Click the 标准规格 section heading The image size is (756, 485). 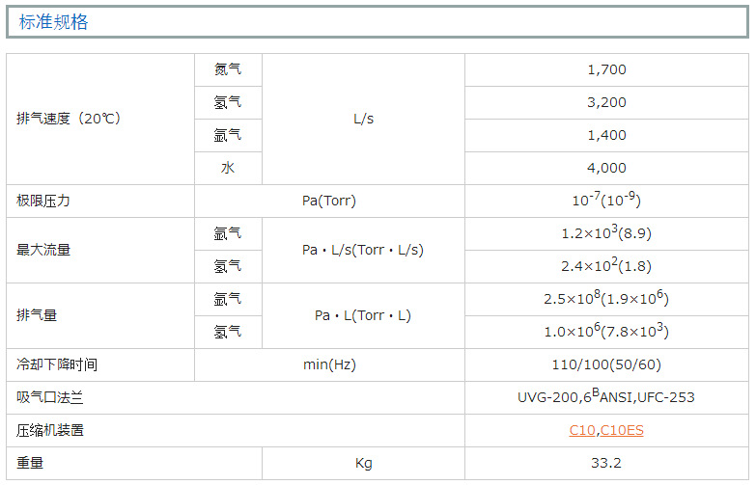pyautogui.click(x=54, y=22)
